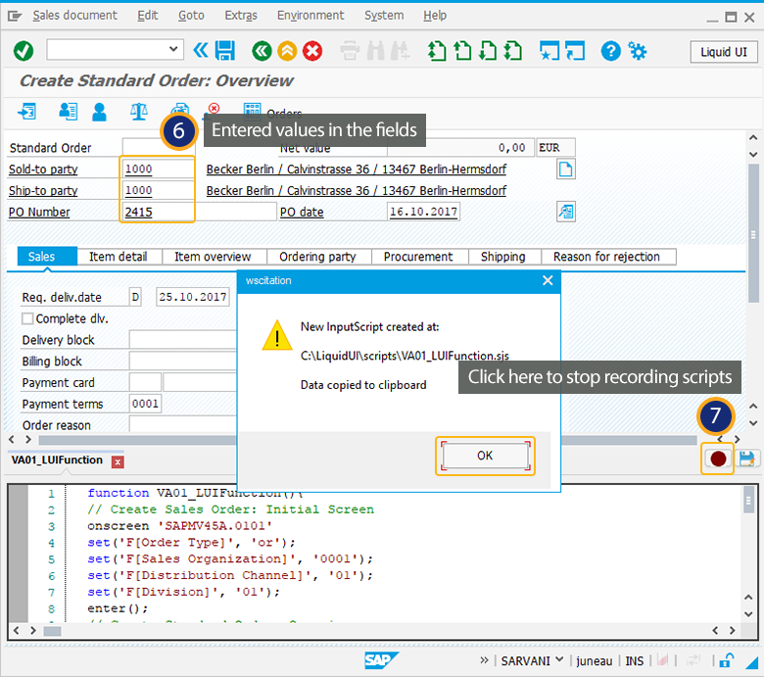This screenshot has height=677, width=764.
Task: Click the vertical scrollbar of the order overview
Action: 753,233
